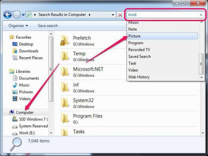The image size is (208, 156).
Task: Click the kind dropdown list scrollbar thumb
Action: coord(201,64)
